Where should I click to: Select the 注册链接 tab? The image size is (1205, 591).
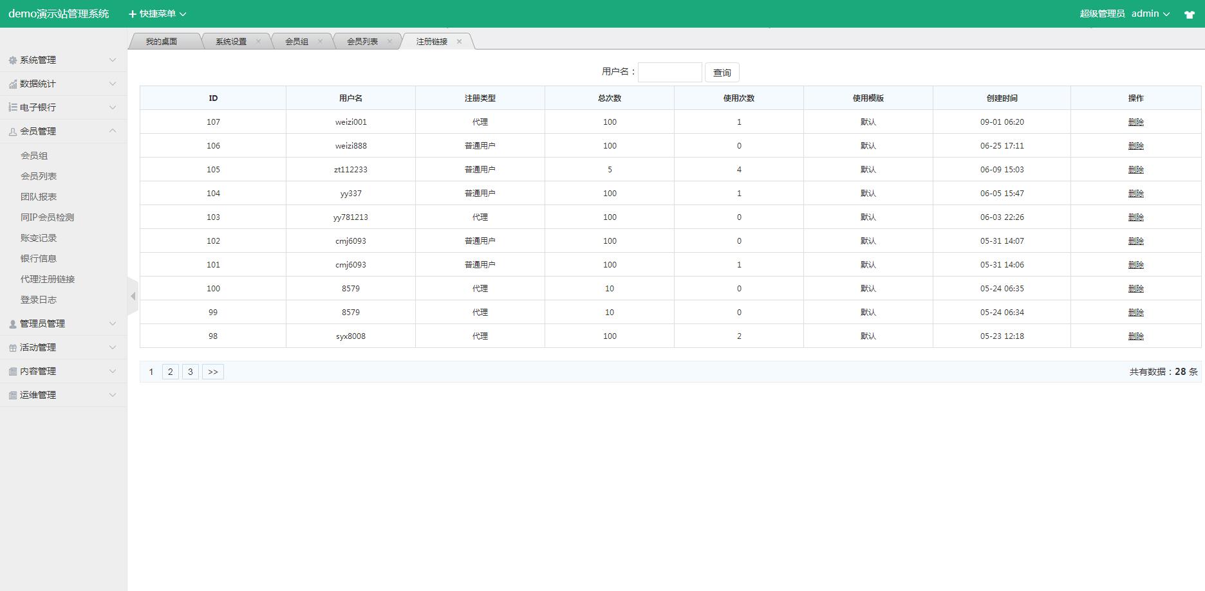click(x=432, y=41)
